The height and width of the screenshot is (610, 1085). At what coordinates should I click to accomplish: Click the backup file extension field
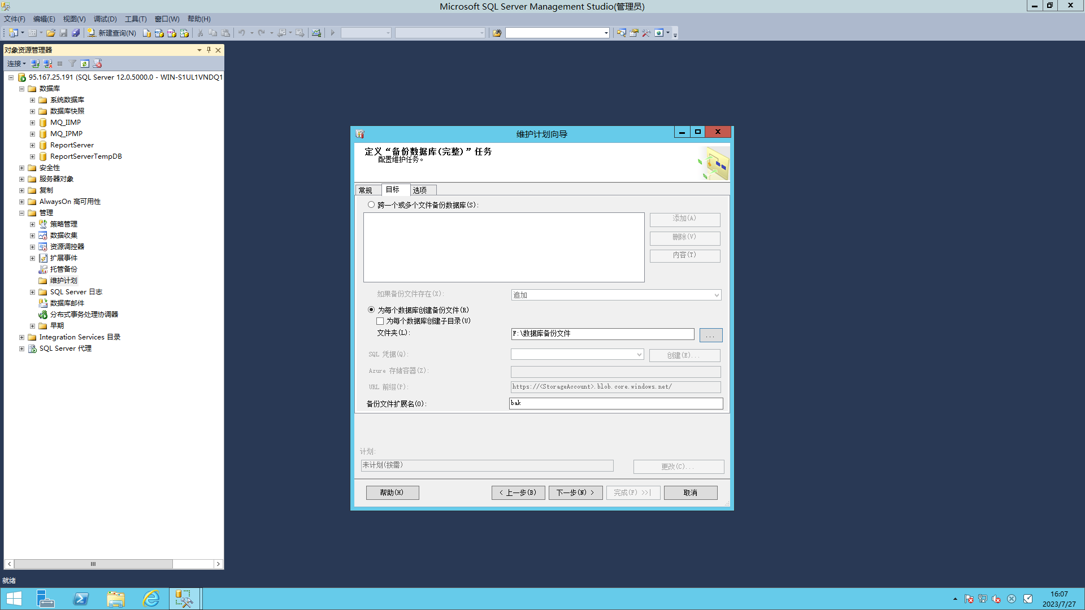pos(615,403)
